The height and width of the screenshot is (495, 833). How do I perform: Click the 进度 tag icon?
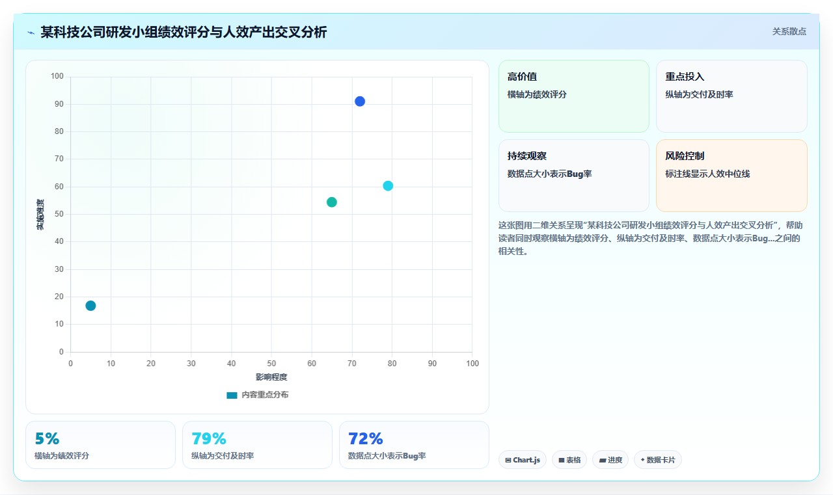pyautogui.click(x=603, y=460)
